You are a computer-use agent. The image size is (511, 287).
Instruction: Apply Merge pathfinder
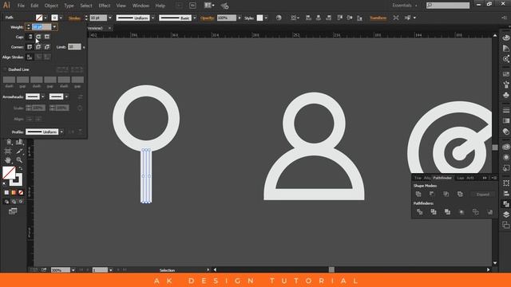447,212
